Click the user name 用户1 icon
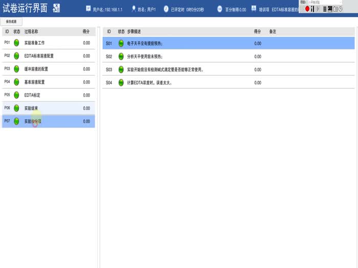 134,9
